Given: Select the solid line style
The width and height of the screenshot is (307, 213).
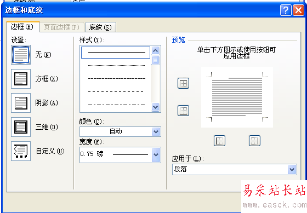Looking at the screenshot, I should point(116,53).
